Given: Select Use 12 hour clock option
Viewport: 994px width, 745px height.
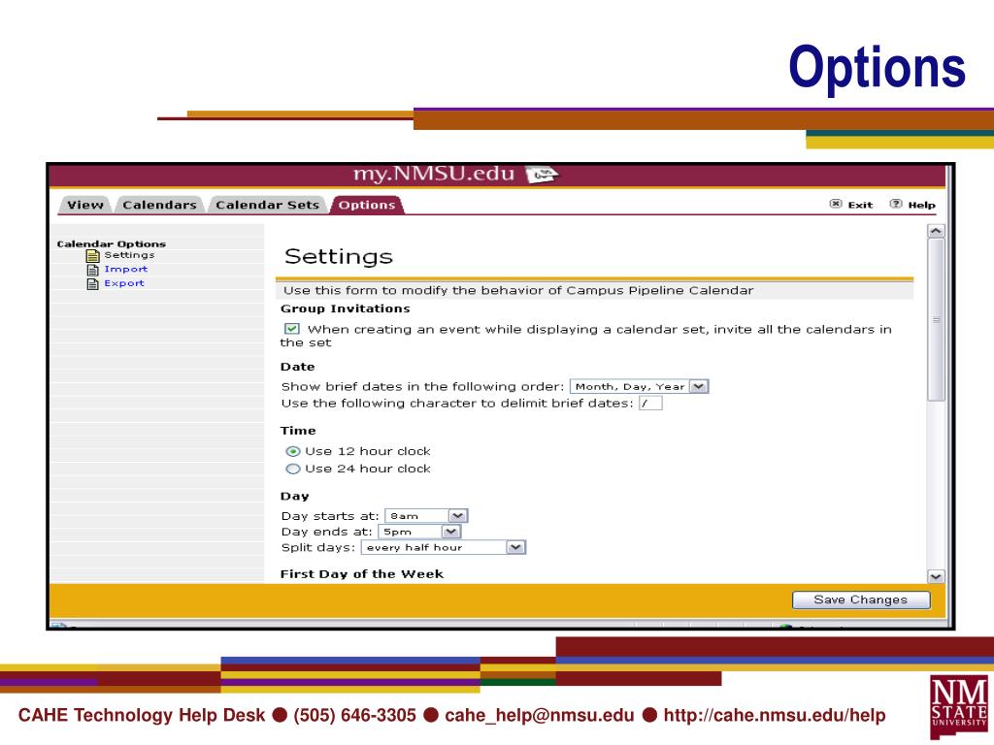Looking at the screenshot, I should coord(293,452).
